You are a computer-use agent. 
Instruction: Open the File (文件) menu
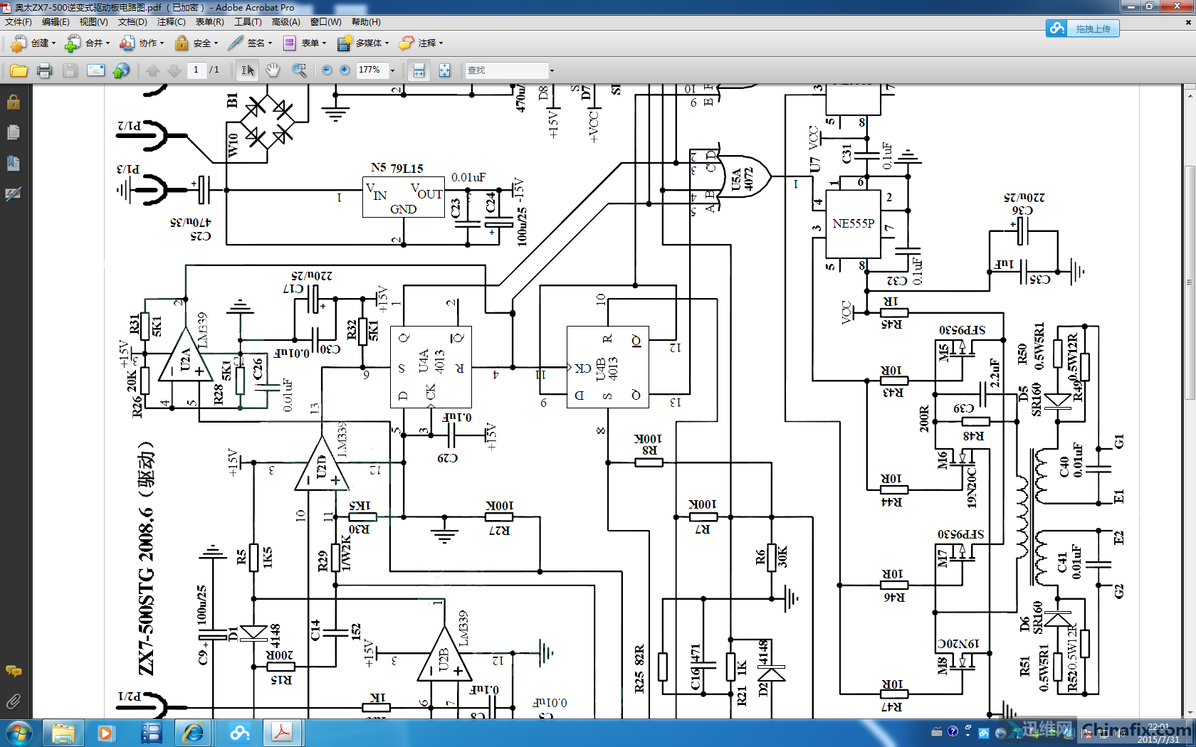[x=19, y=22]
